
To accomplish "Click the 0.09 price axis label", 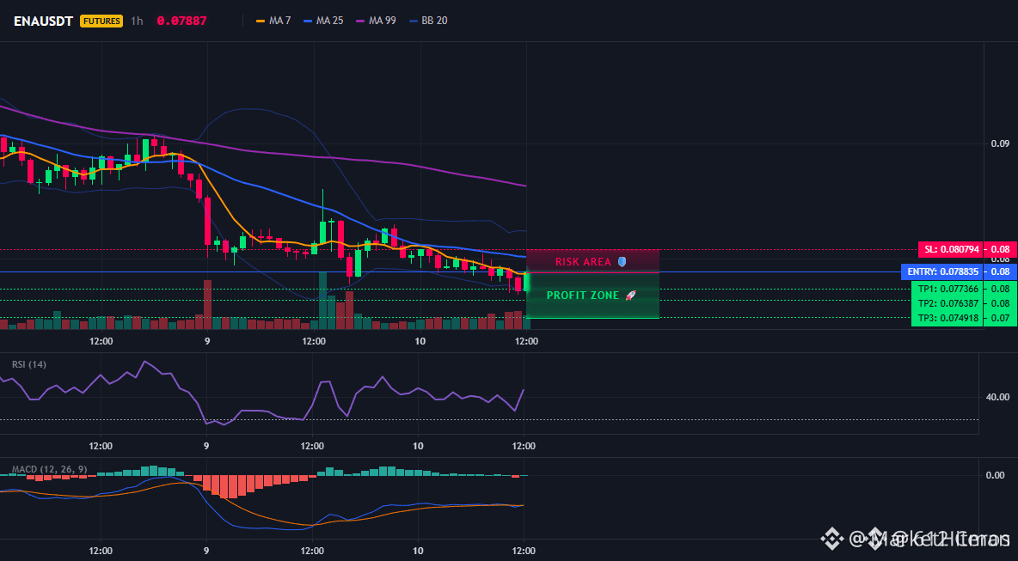I will pos(1000,143).
